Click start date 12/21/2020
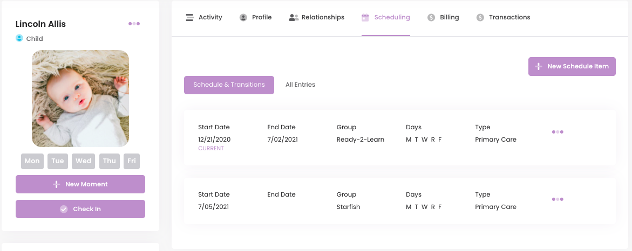 [214, 140]
